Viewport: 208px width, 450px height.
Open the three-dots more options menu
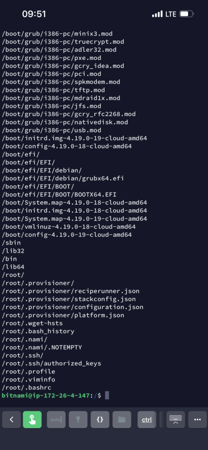[x=197, y=420]
